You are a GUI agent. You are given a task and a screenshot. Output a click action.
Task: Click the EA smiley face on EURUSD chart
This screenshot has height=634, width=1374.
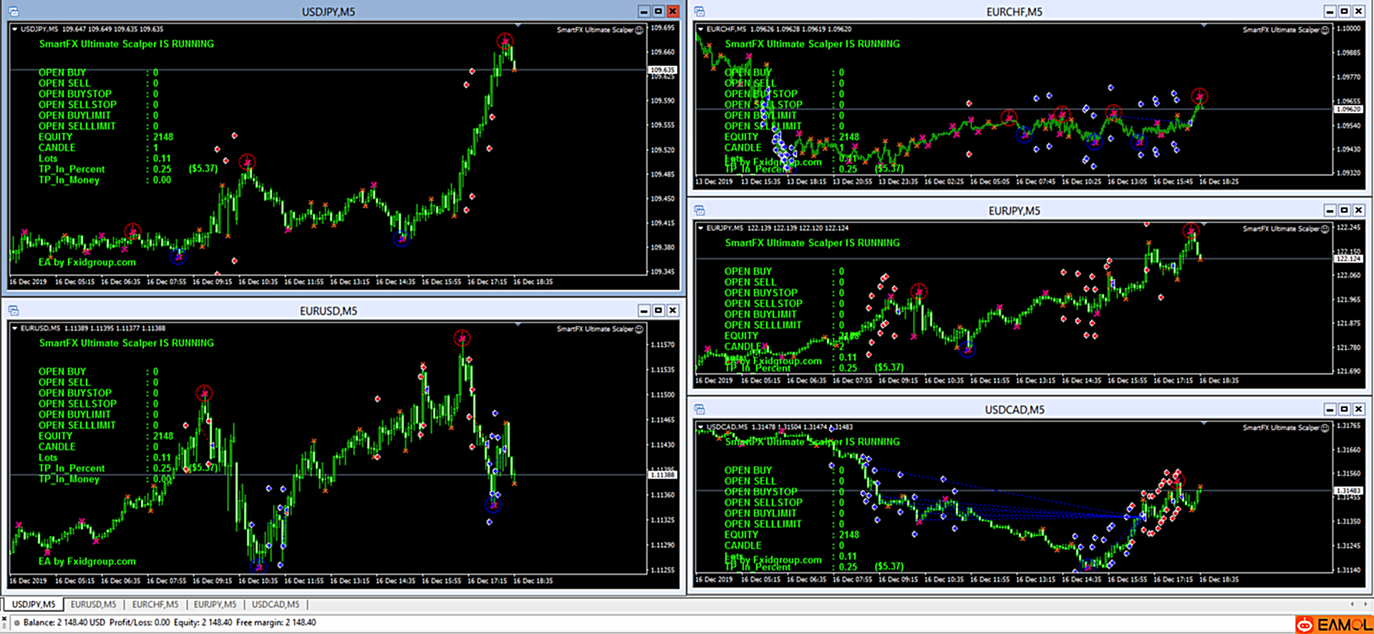639,329
